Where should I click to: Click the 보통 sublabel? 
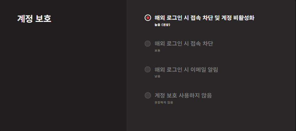(157, 50)
